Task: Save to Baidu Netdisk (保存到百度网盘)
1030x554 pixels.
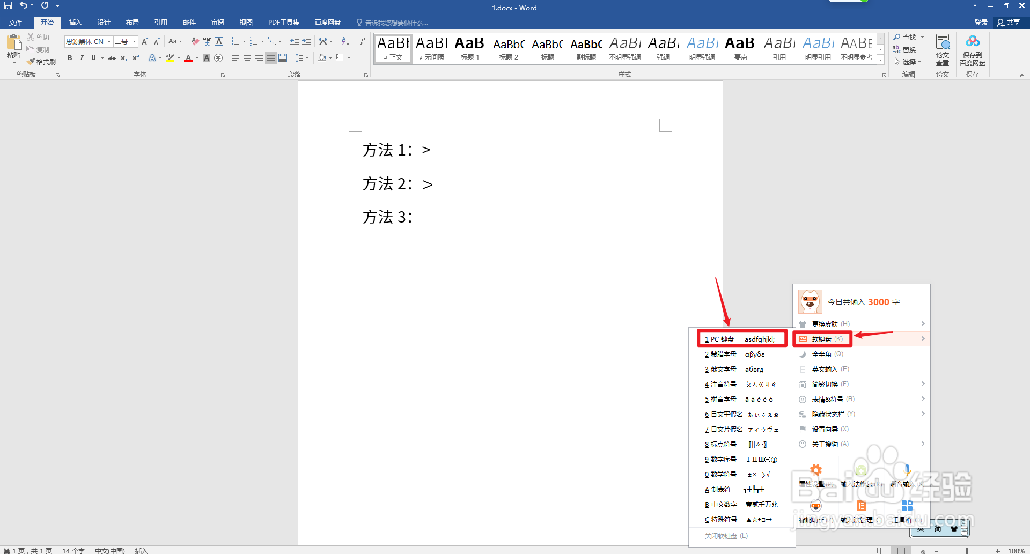Action: 973,50
